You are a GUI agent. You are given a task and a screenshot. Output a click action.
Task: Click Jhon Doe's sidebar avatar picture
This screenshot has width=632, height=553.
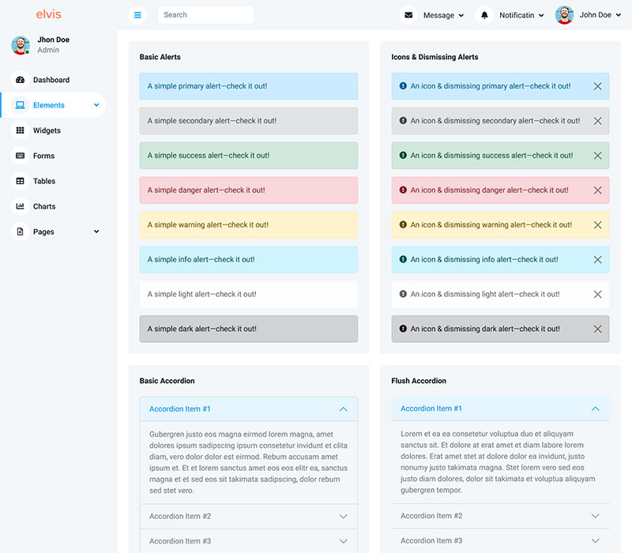[21, 45]
